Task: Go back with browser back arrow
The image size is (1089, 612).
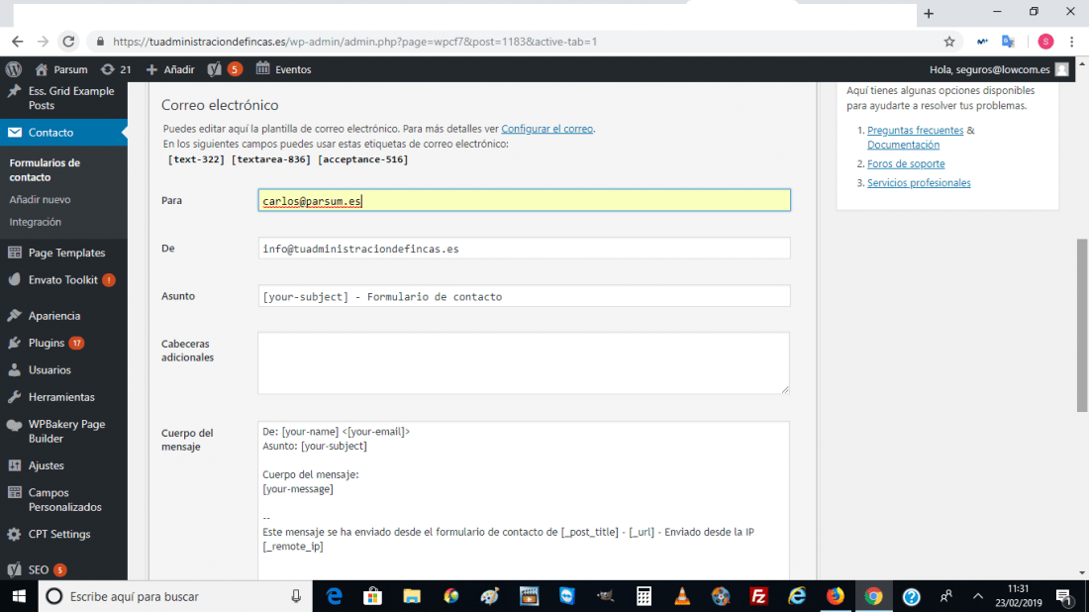Action: (18, 42)
